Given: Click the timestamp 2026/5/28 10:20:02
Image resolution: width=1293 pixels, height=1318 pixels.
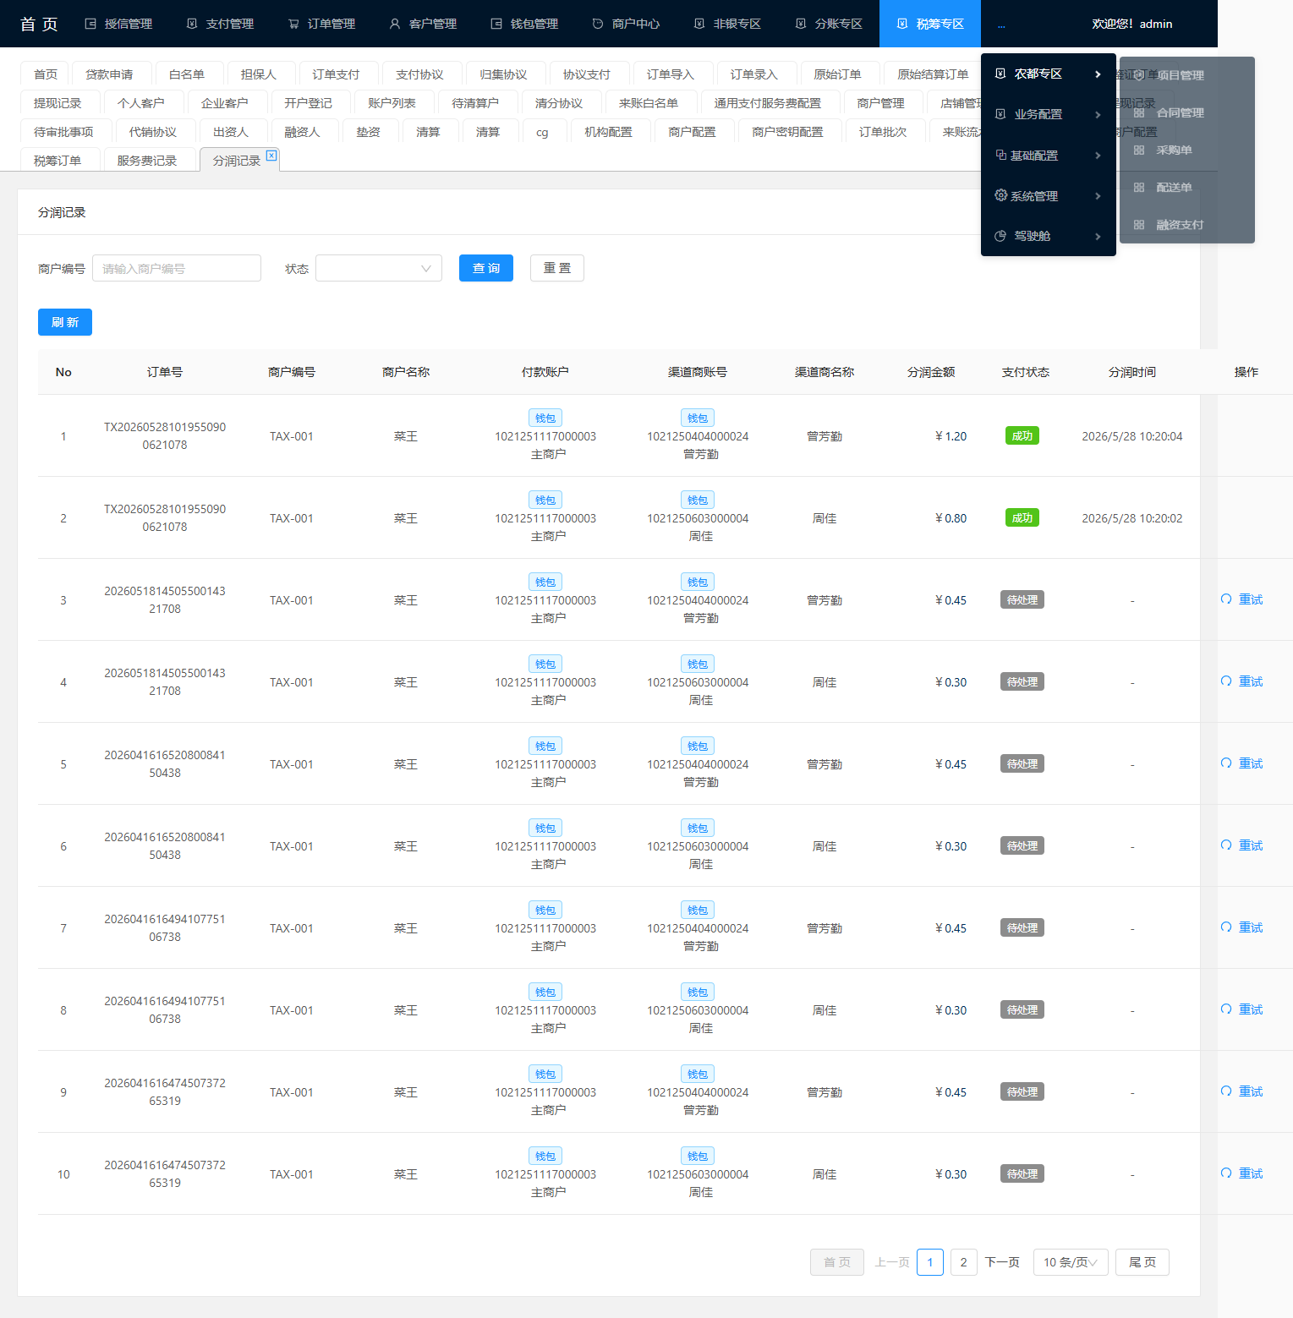Looking at the screenshot, I should pos(1132,518).
